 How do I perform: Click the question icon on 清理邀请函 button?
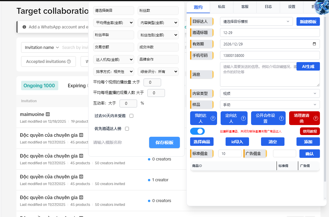click(316, 118)
